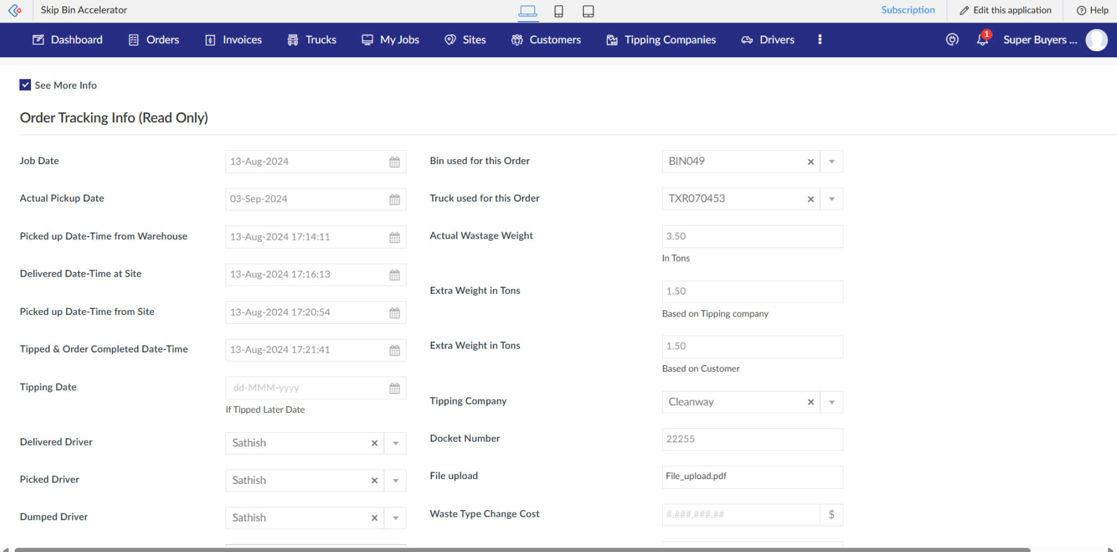
Task: Click the horizontal scrollbar at the bottom
Action: pyautogui.click(x=522, y=549)
